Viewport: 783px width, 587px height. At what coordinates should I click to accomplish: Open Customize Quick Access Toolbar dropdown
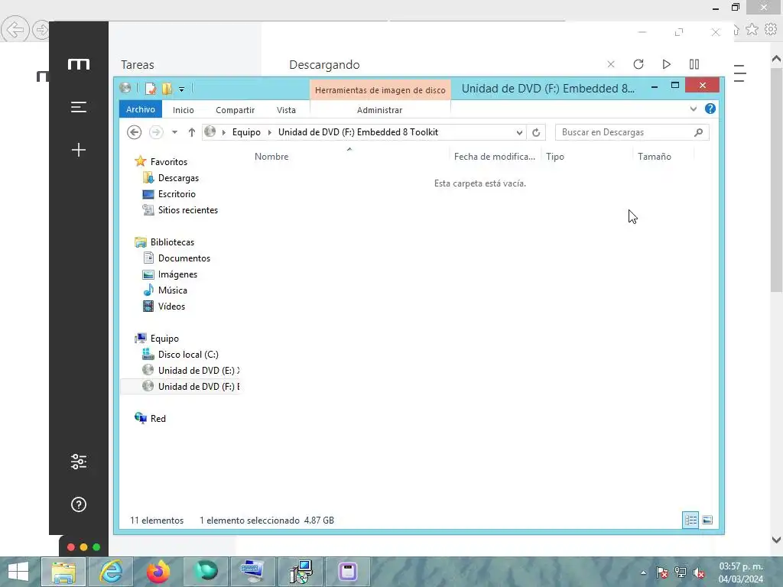182,89
